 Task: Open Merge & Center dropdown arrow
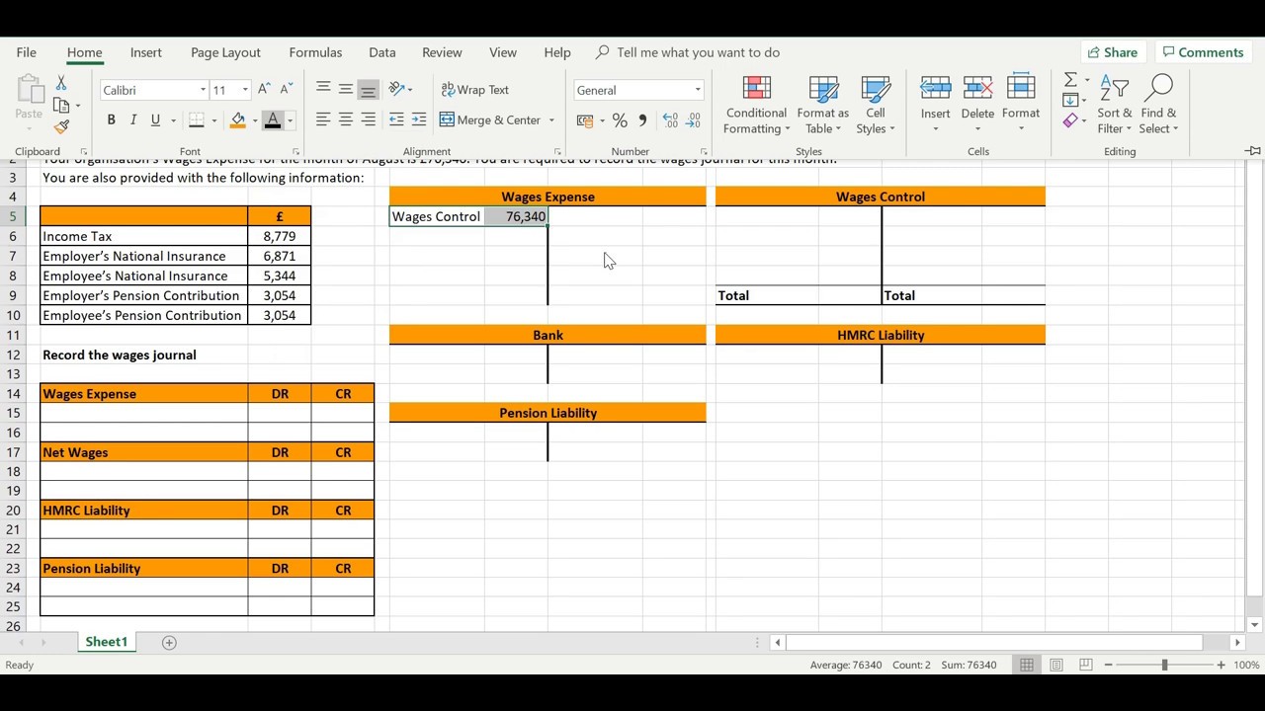(551, 120)
